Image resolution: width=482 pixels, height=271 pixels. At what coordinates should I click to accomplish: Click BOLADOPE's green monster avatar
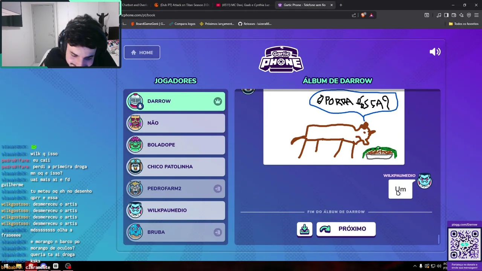click(x=135, y=145)
